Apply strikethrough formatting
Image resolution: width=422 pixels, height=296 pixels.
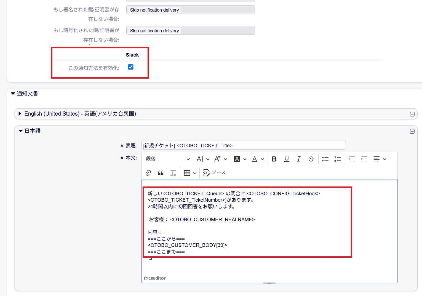311,159
